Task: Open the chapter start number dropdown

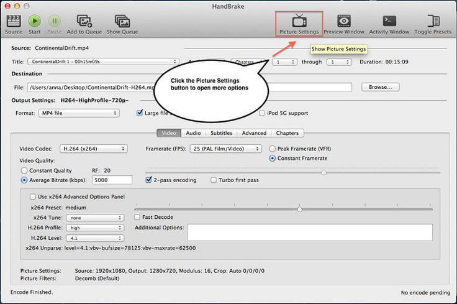Action: [285, 62]
